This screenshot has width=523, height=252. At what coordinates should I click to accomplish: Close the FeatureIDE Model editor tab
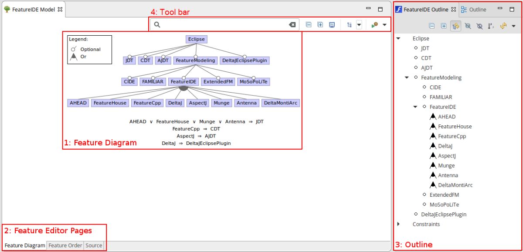tap(60, 9)
